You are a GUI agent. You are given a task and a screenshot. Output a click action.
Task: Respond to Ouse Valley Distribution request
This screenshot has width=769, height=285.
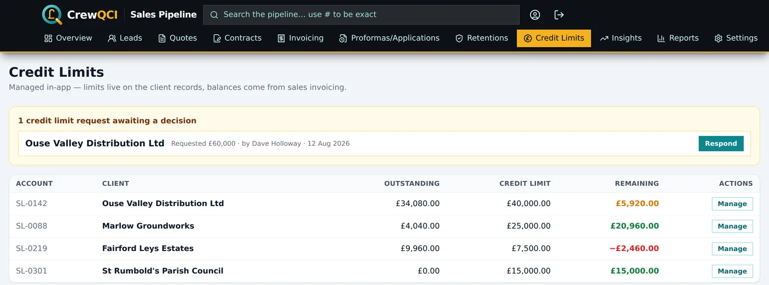click(721, 144)
